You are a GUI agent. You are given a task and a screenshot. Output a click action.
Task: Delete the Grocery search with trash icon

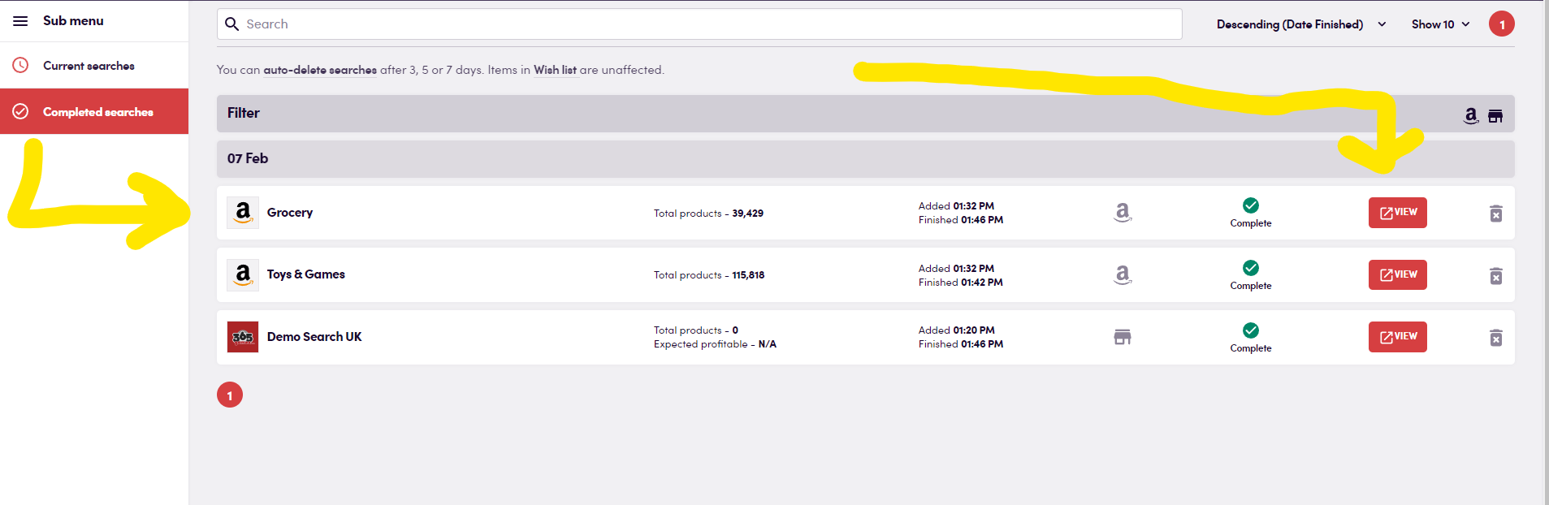tap(1495, 214)
